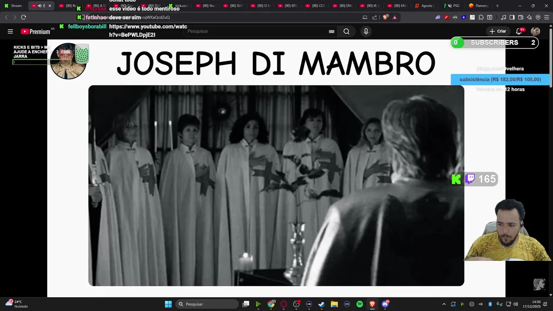Go to YouTube Premium home logo
553x311 pixels.
point(35,32)
